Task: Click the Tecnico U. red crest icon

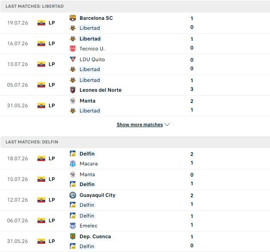Action: point(73,49)
